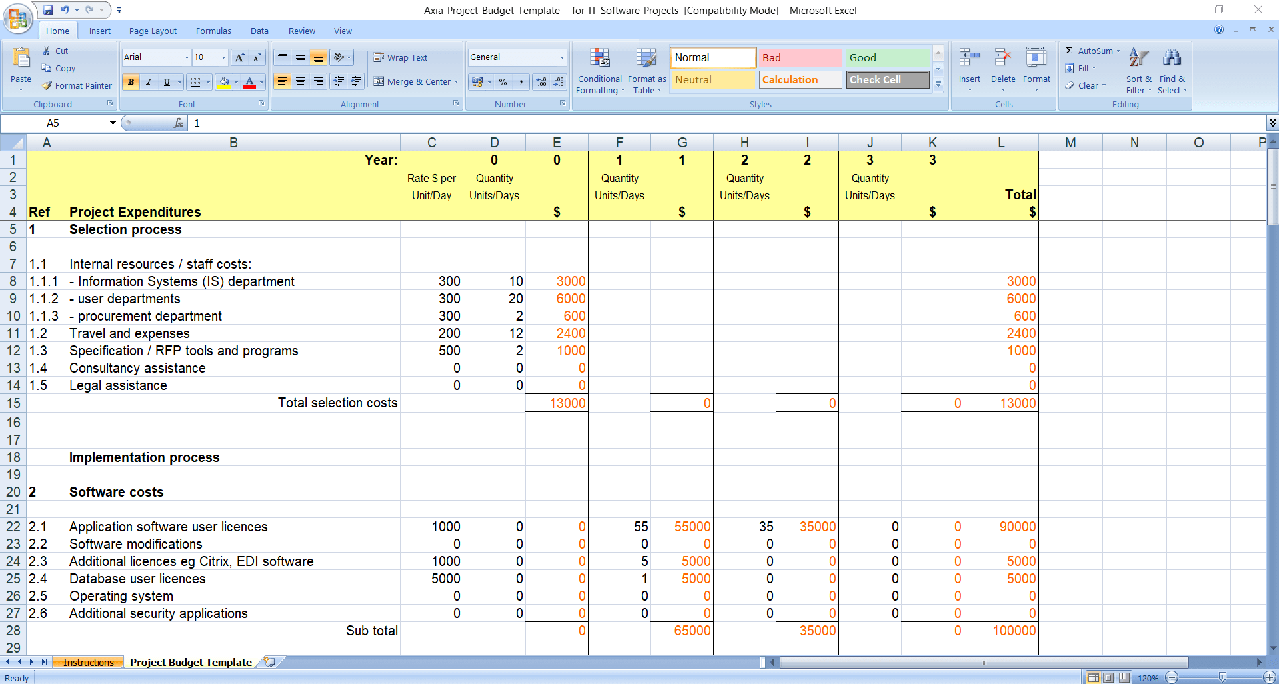Click the Insert Cells icon
The height and width of the screenshot is (684, 1279).
tap(969, 59)
